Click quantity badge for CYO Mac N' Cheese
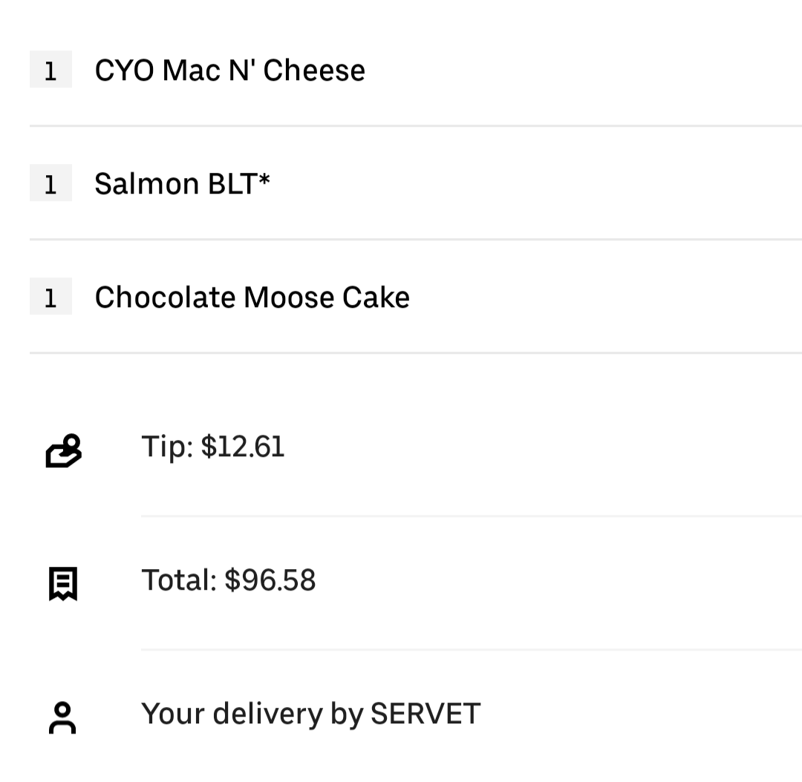The height and width of the screenshot is (782, 802). (50, 70)
